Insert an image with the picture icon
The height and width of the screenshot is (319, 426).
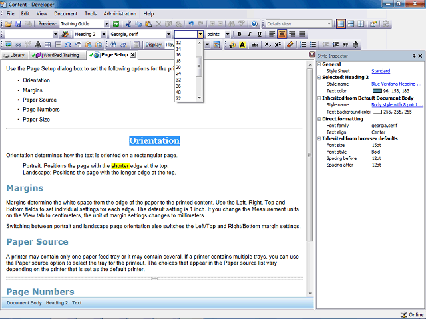8,45
